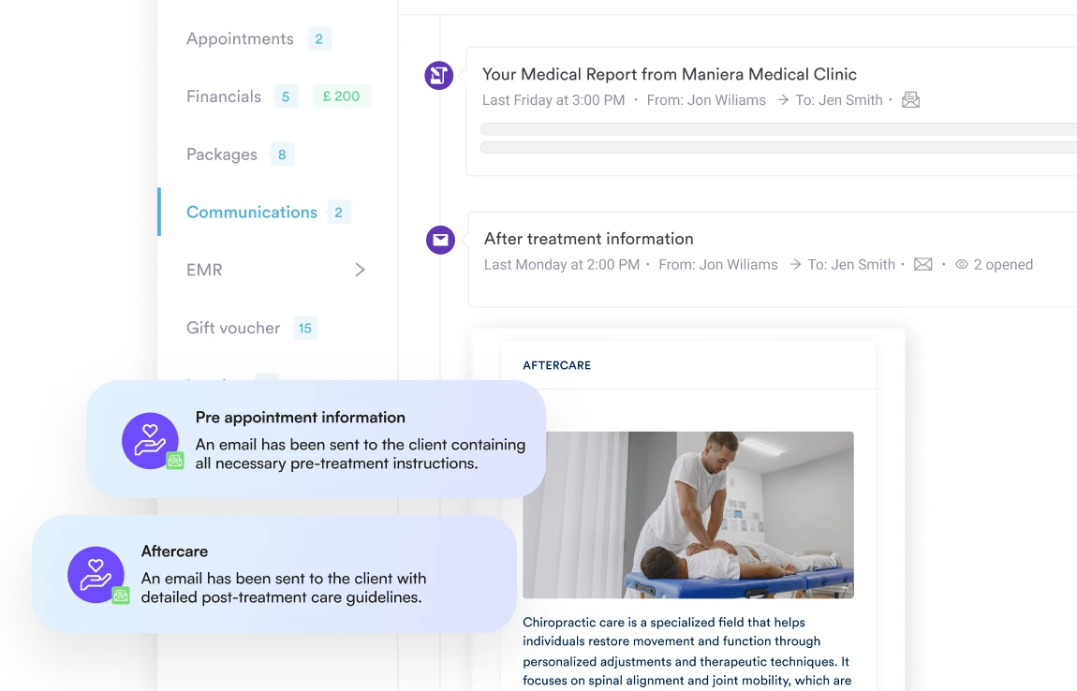This screenshot has height=691, width=1077.
Task: Click the Pre appointment information hand-heart icon
Action: click(151, 440)
